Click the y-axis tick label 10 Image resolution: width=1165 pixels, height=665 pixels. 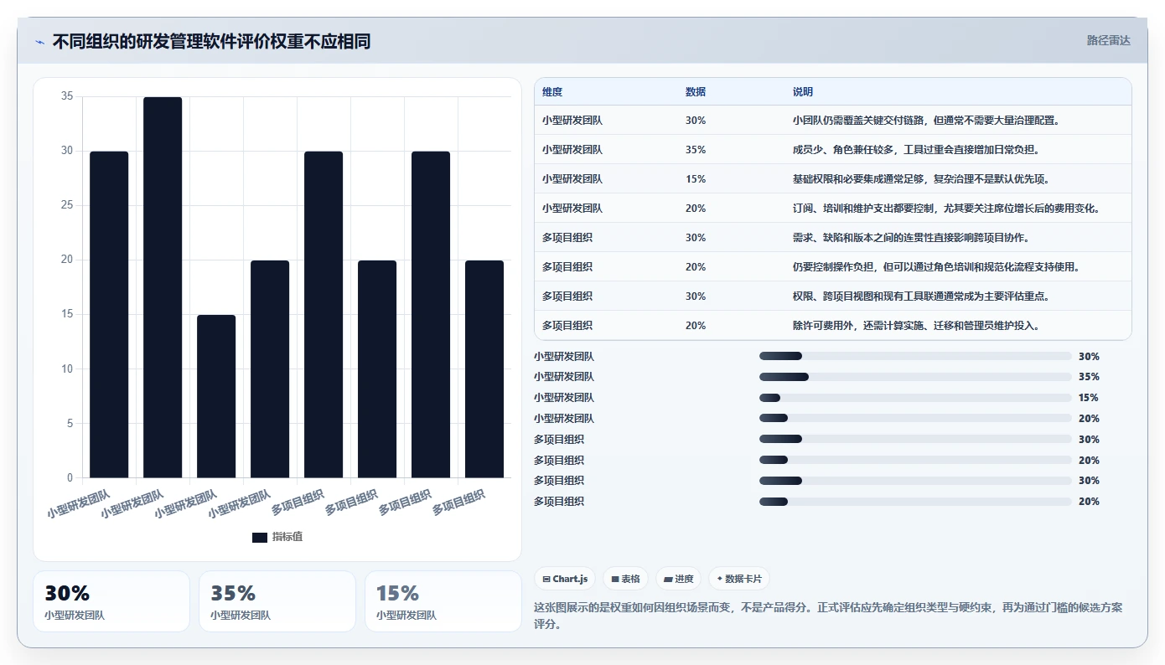(67, 369)
